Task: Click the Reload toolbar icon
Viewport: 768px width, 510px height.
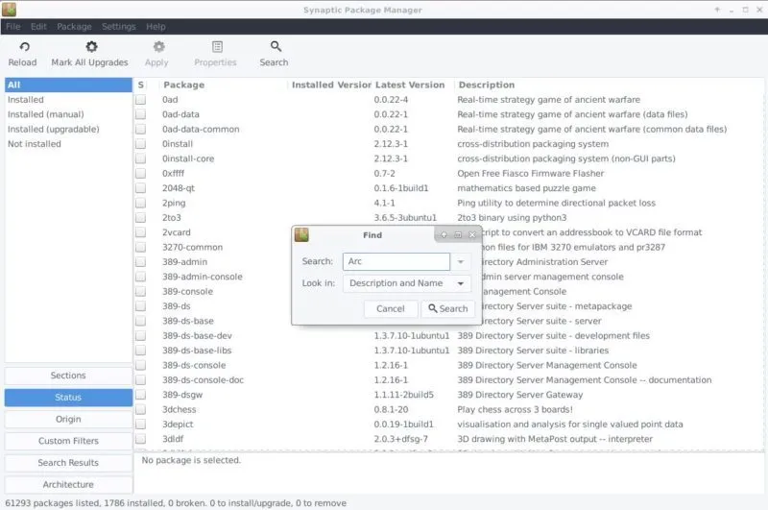Action: coord(22,47)
